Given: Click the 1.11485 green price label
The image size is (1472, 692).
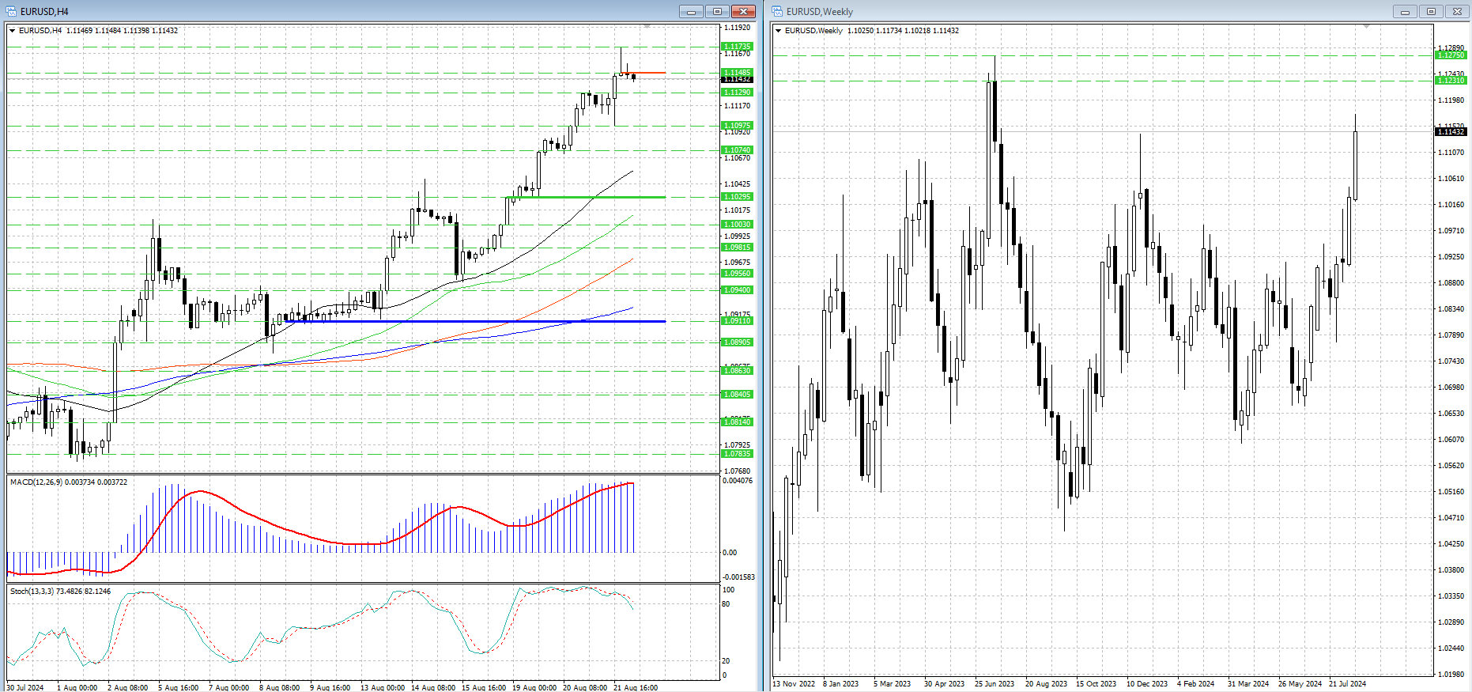Looking at the screenshot, I should coord(738,73).
